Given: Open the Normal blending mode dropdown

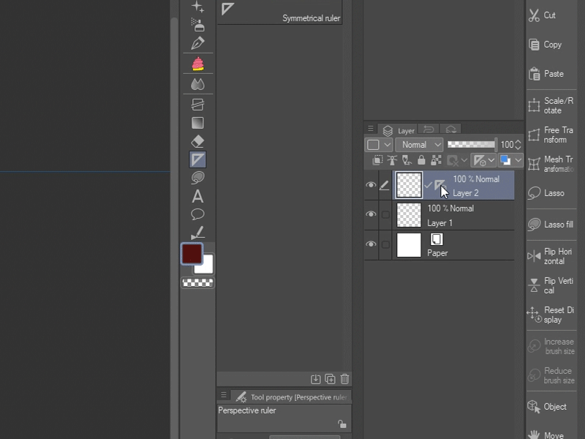Looking at the screenshot, I should point(419,145).
